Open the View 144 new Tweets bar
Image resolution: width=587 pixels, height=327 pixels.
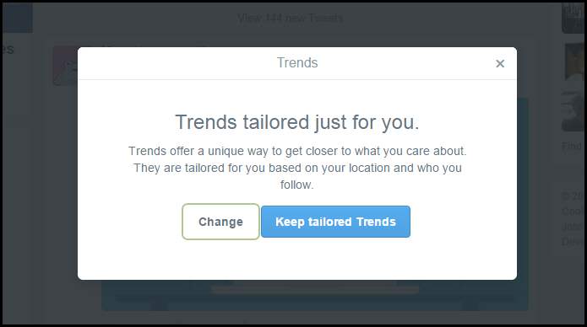[291, 19]
